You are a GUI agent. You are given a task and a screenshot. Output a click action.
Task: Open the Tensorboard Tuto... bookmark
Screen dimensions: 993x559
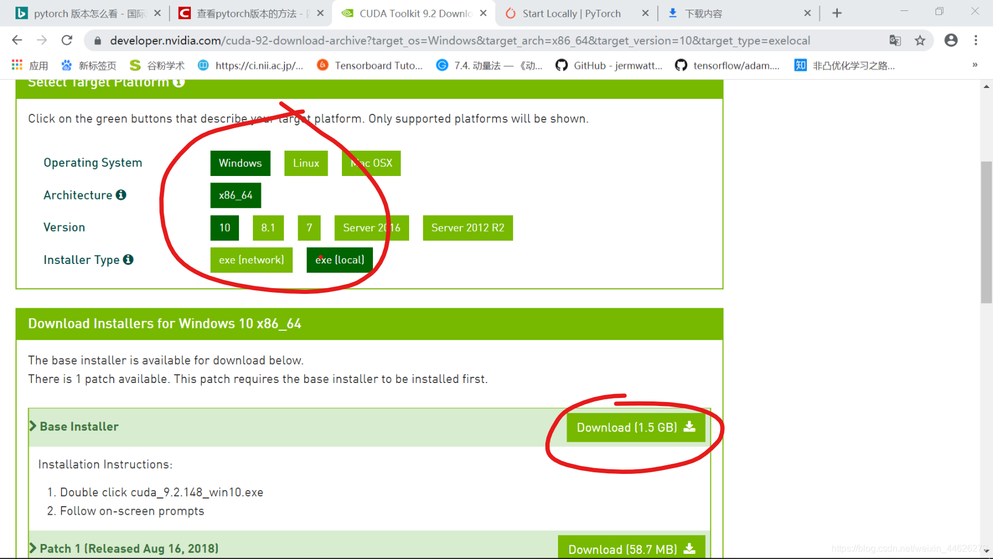click(370, 66)
